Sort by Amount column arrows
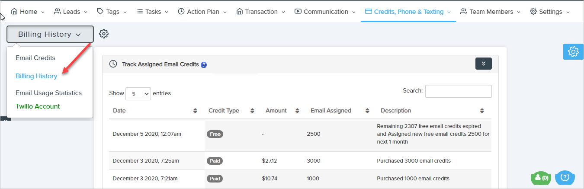The height and width of the screenshot is (189, 584). 297,111
